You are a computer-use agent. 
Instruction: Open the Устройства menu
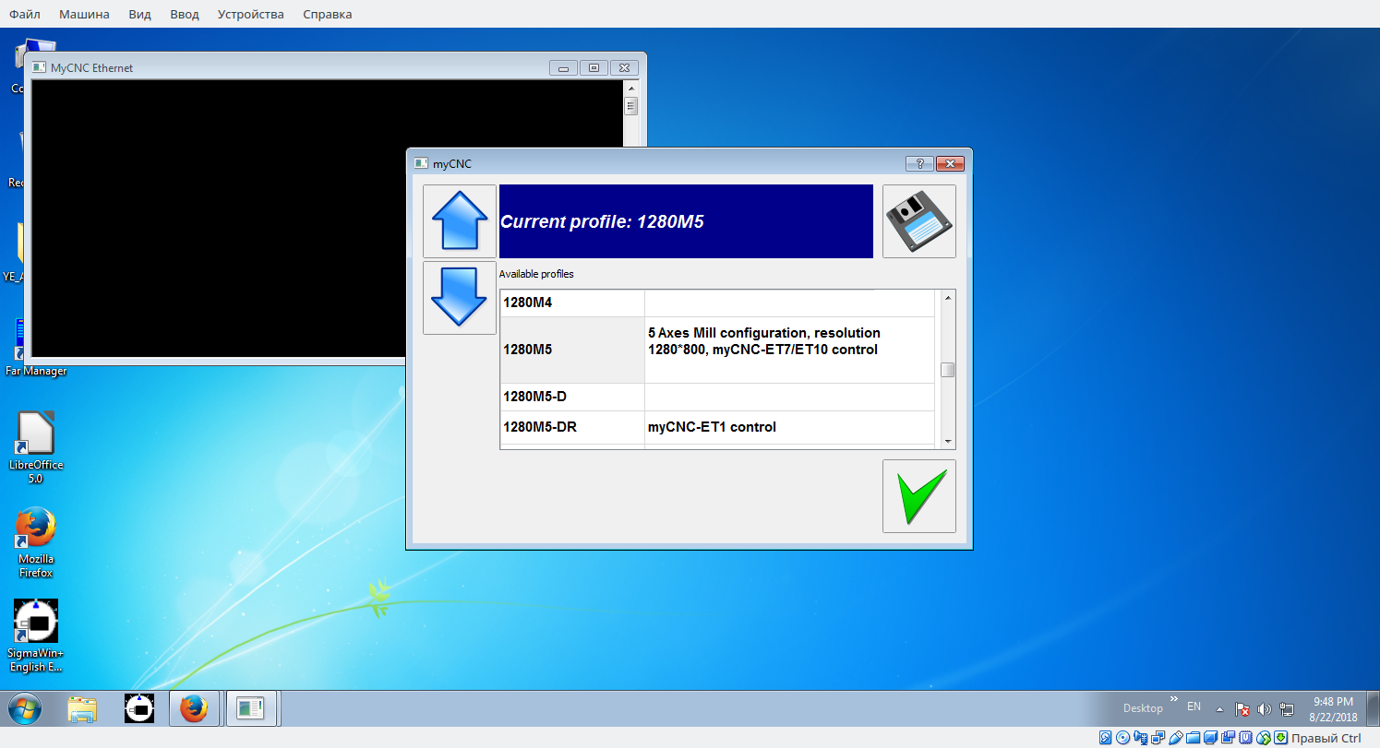pos(251,14)
